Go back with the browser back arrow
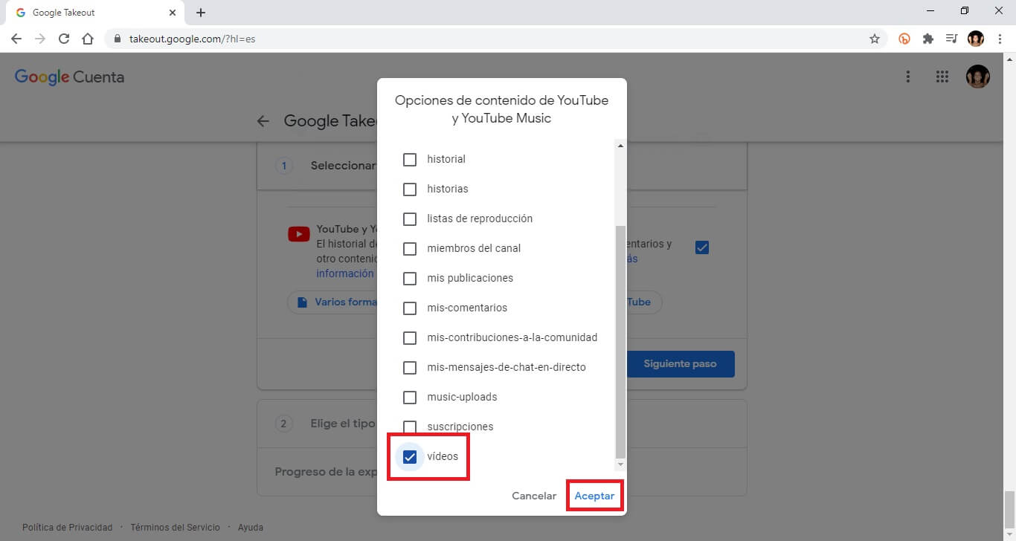Viewport: 1016px width, 541px height. pos(16,39)
